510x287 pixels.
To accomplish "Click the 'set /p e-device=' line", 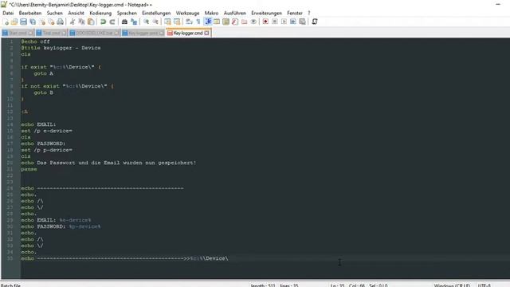I will (x=46, y=131).
